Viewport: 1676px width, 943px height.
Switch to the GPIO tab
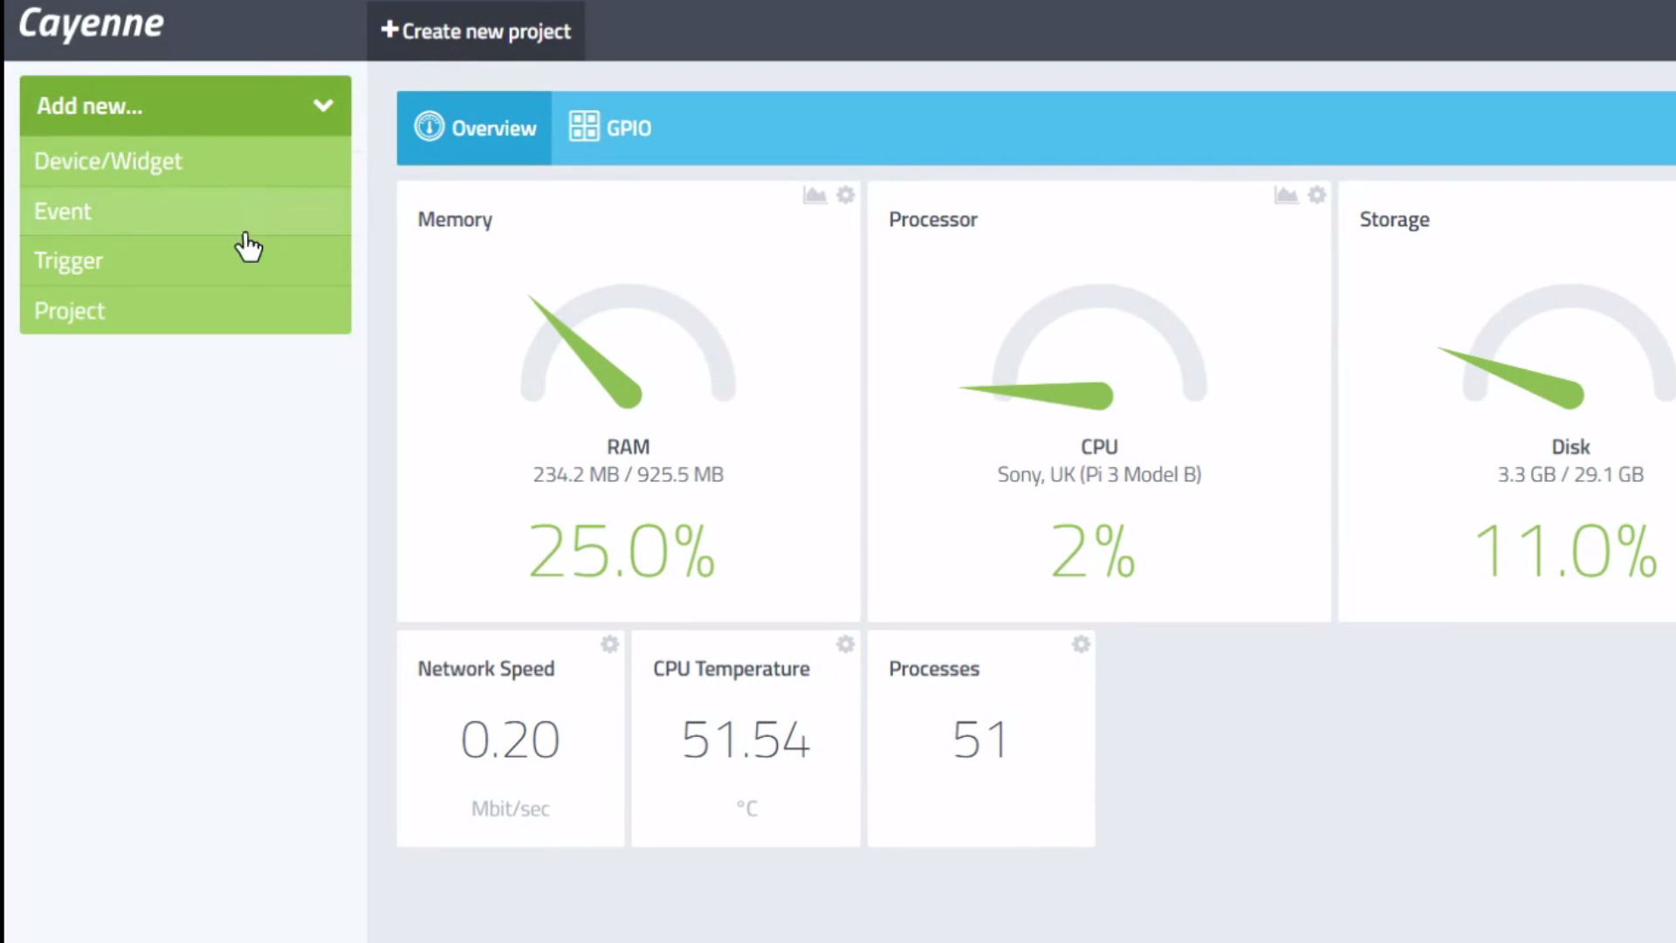[x=610, y=128]
